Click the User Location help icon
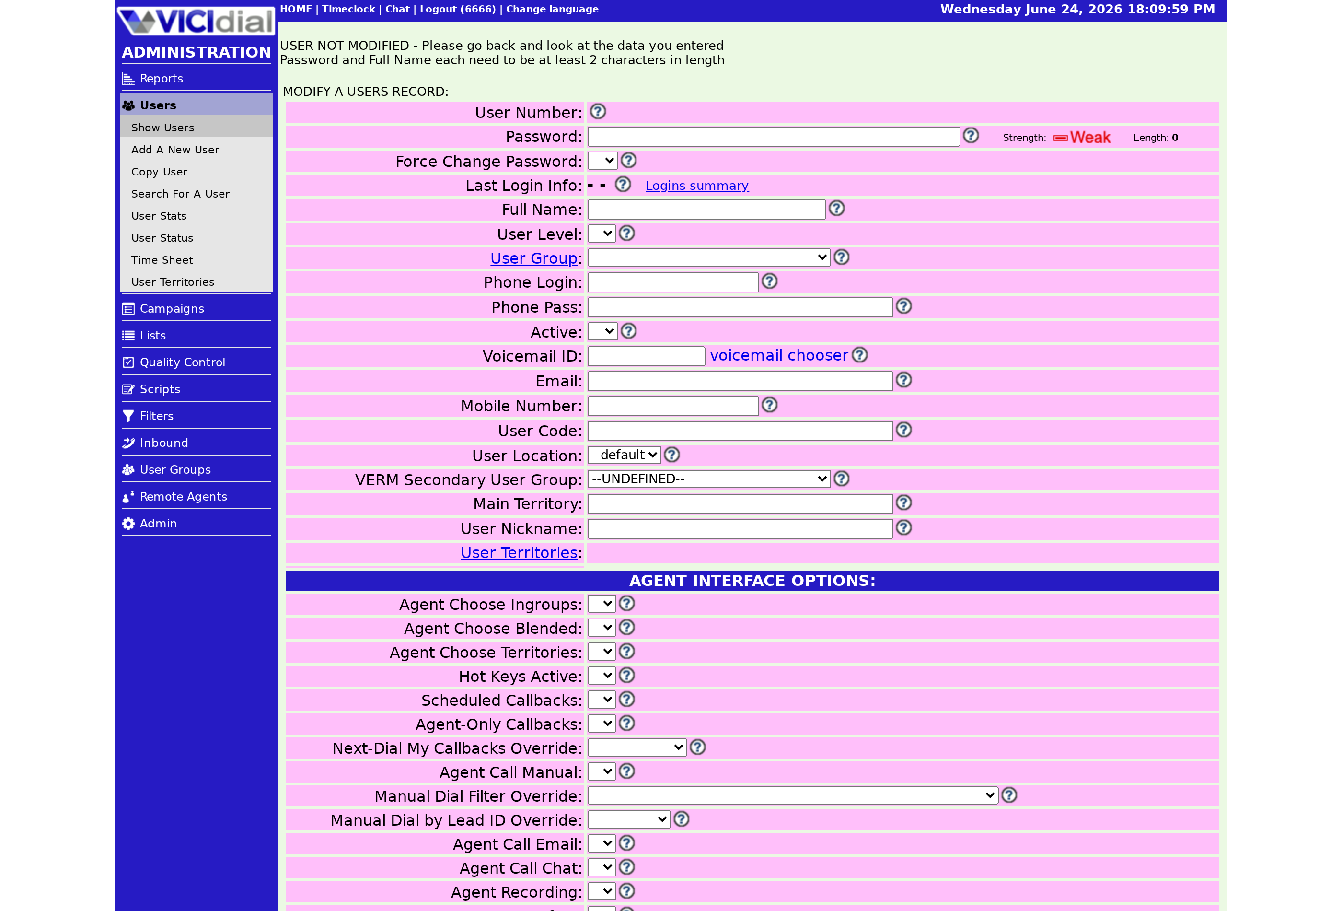 (671, 455)
